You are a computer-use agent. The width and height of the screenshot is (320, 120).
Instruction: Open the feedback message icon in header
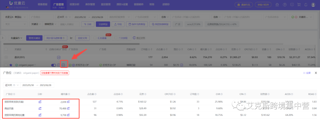pyautogui.click(x=292, y=4)
